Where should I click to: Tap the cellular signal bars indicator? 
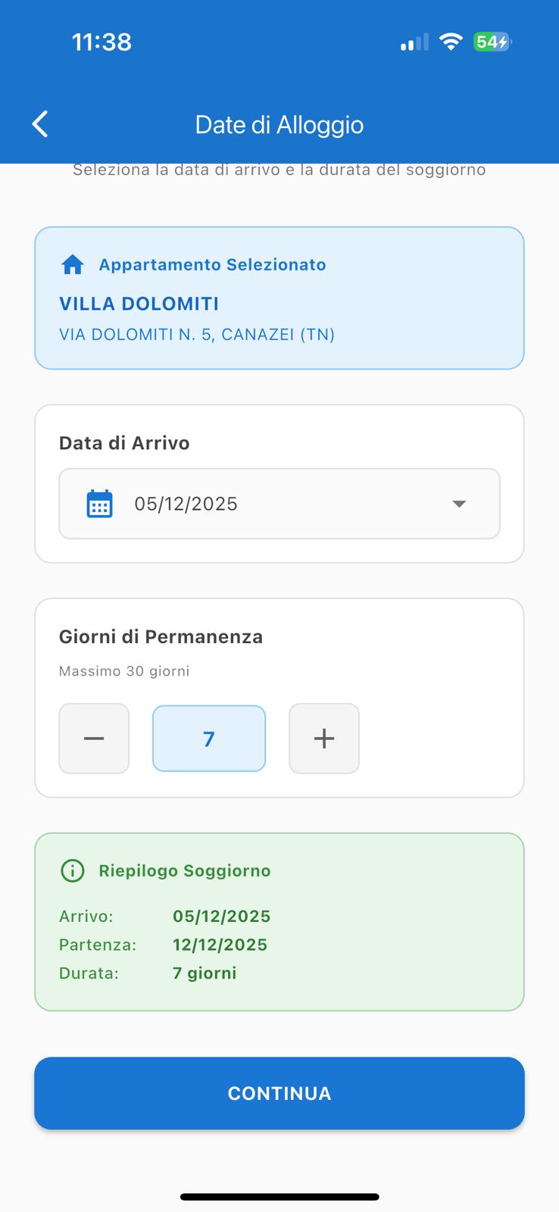(410, 42)
